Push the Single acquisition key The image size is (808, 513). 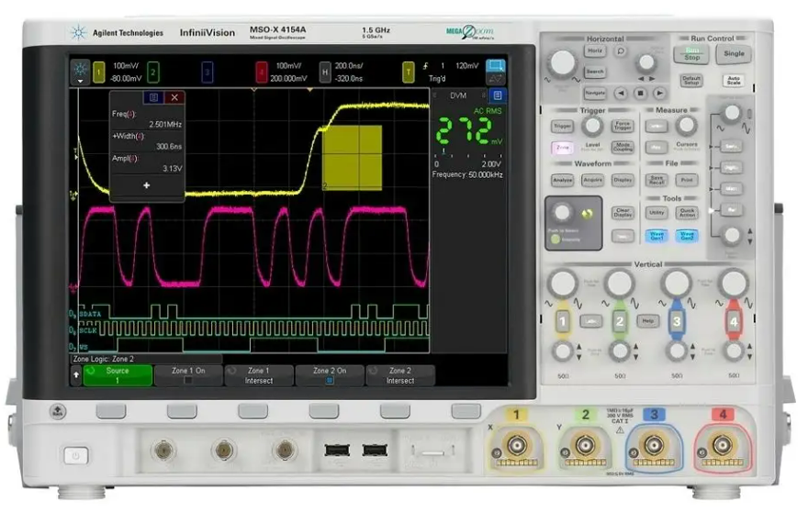(x=734, y=53)
